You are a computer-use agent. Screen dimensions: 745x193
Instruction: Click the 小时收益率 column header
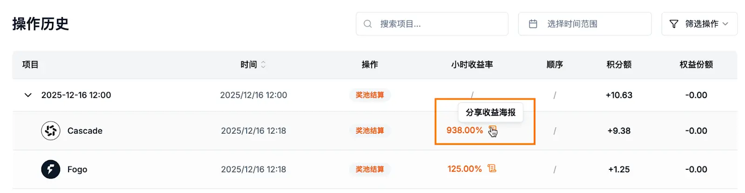472,64
